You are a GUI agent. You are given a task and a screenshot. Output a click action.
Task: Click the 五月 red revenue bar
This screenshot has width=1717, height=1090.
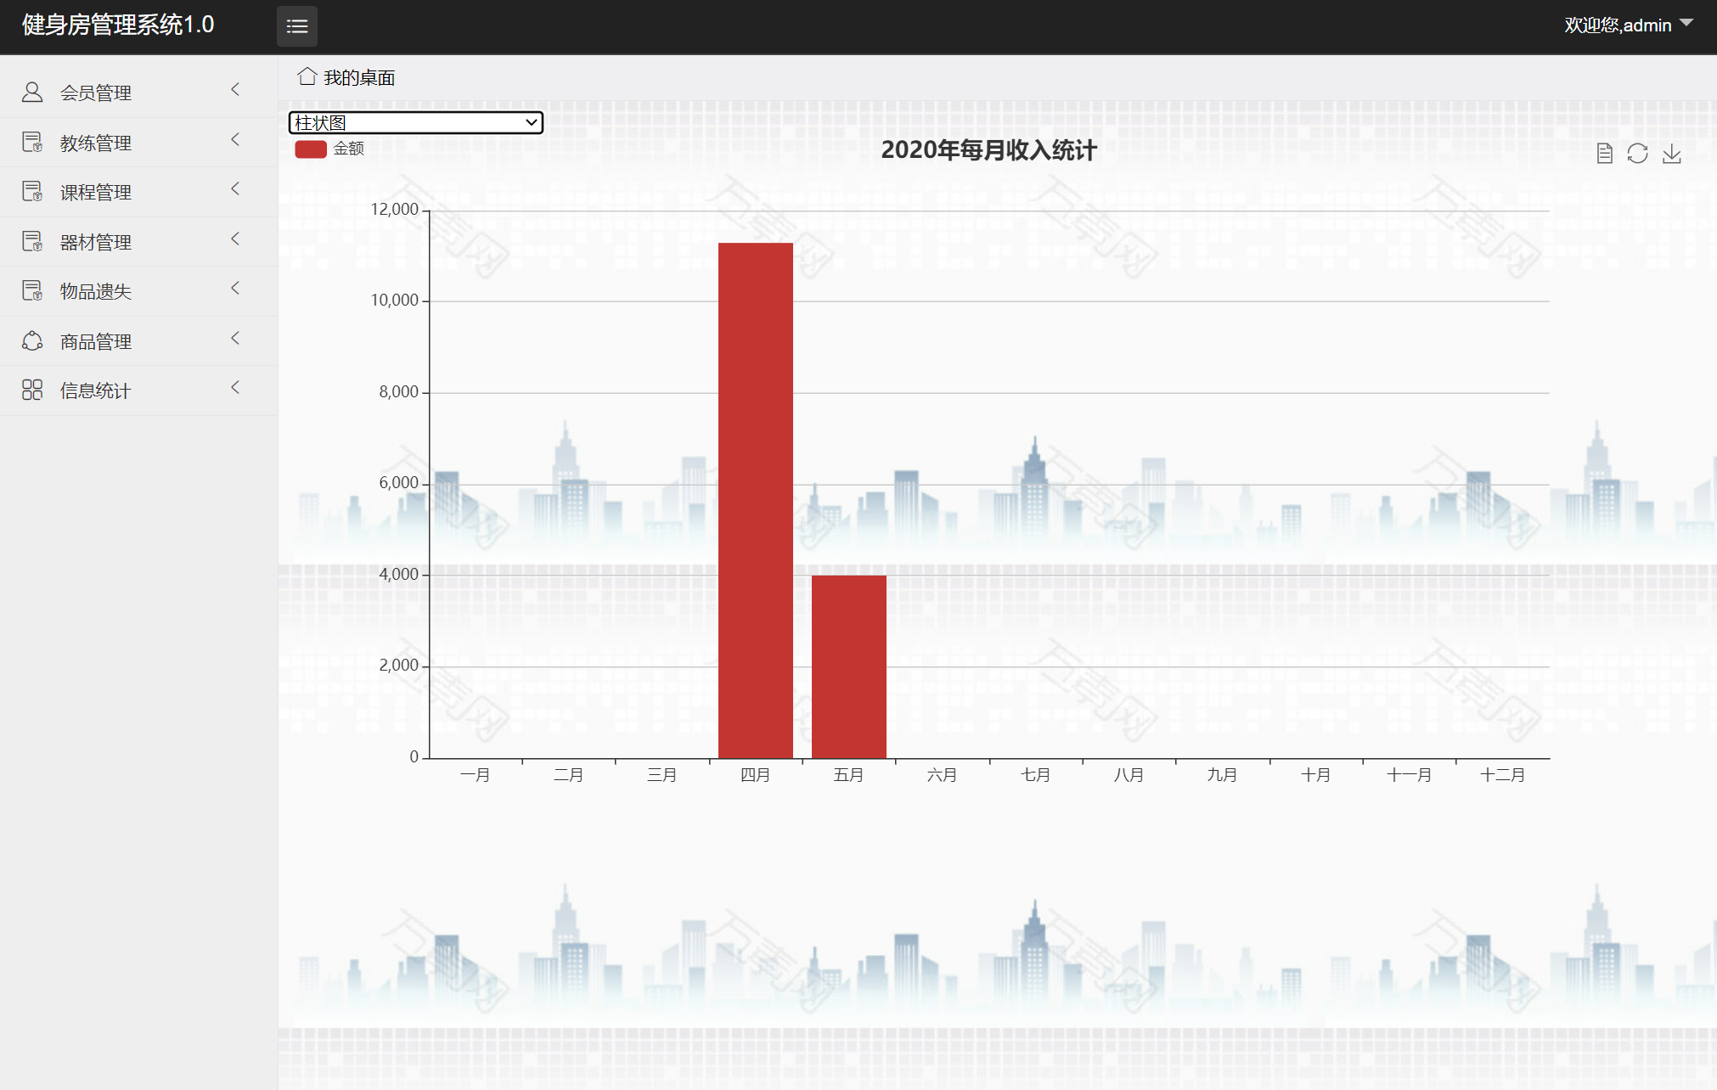(x=848, y=666)
